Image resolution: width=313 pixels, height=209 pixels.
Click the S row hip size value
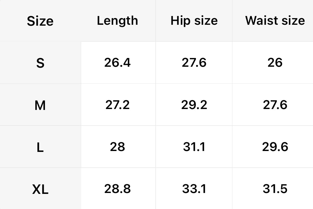(194, 63)
